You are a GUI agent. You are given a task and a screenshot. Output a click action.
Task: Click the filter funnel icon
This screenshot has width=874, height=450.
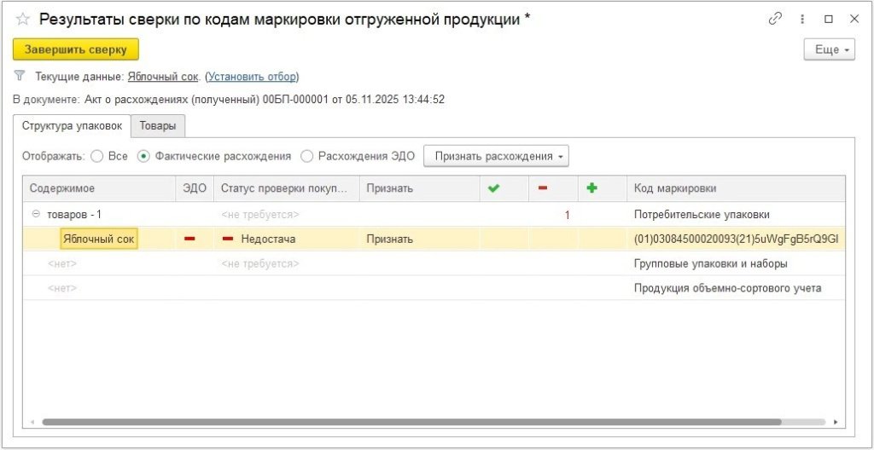coord(20,76)
